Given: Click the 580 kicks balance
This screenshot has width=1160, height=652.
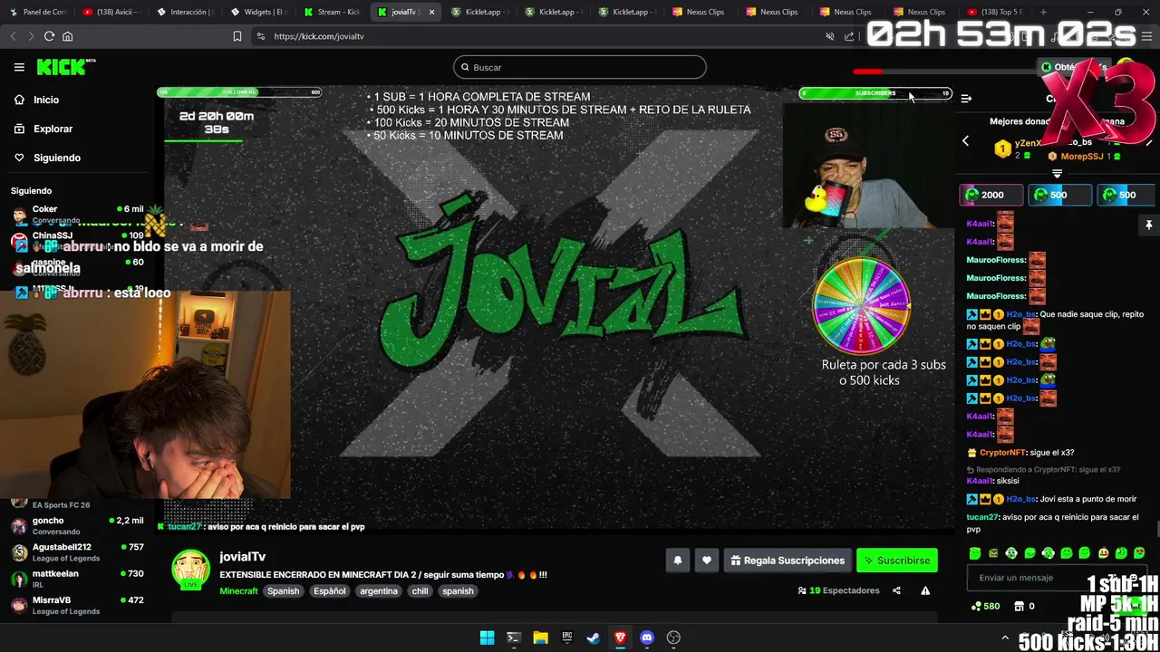Looking at the screenshot, I should pos(985,606).
